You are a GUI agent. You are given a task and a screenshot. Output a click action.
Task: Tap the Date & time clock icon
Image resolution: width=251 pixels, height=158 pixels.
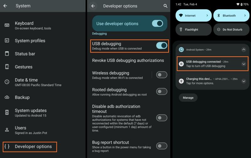click(7, 82)
